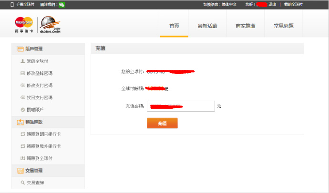The image size is (329, 193).
Task: Select 轉賬到全球付 in the sidebar
Action: point(40,158)
